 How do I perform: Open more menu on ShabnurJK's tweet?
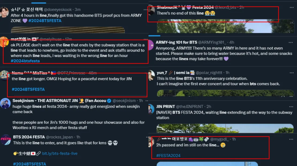291,7
